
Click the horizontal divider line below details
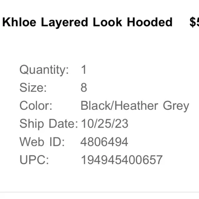point(99,192)
